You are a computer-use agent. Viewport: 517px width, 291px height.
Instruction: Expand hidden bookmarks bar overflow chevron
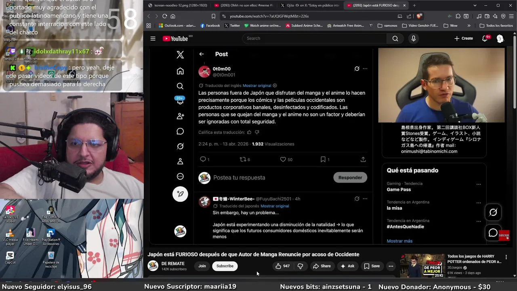pos(469,25)
